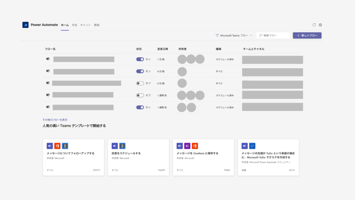Click the globe icon at top right
Screen dimensions: 355x200
[320, 25]
